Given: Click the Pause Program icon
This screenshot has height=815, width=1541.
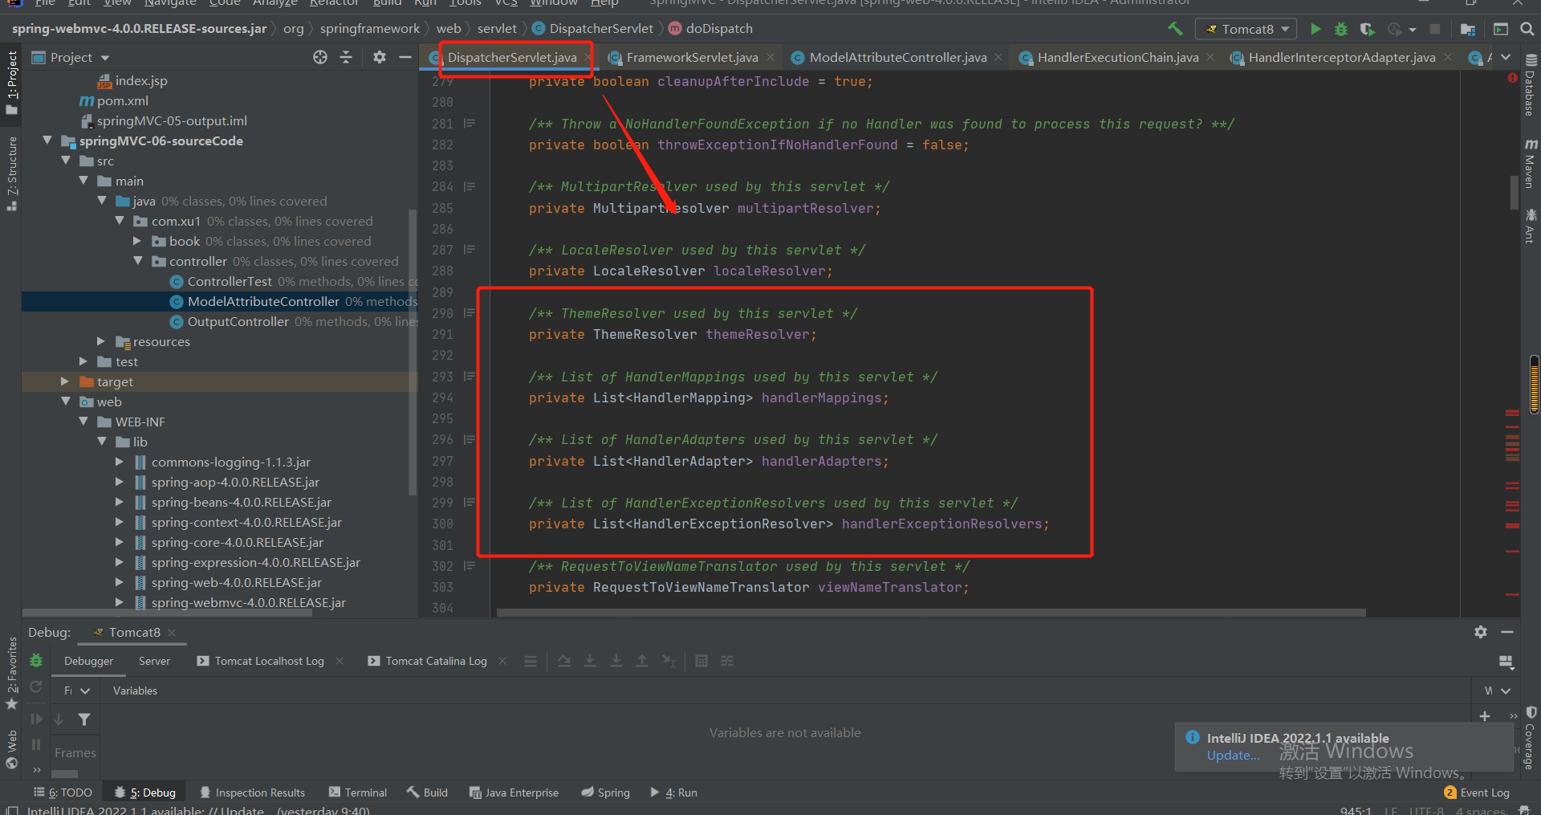Looking at the screenshot, I should [x=36, y=744].
